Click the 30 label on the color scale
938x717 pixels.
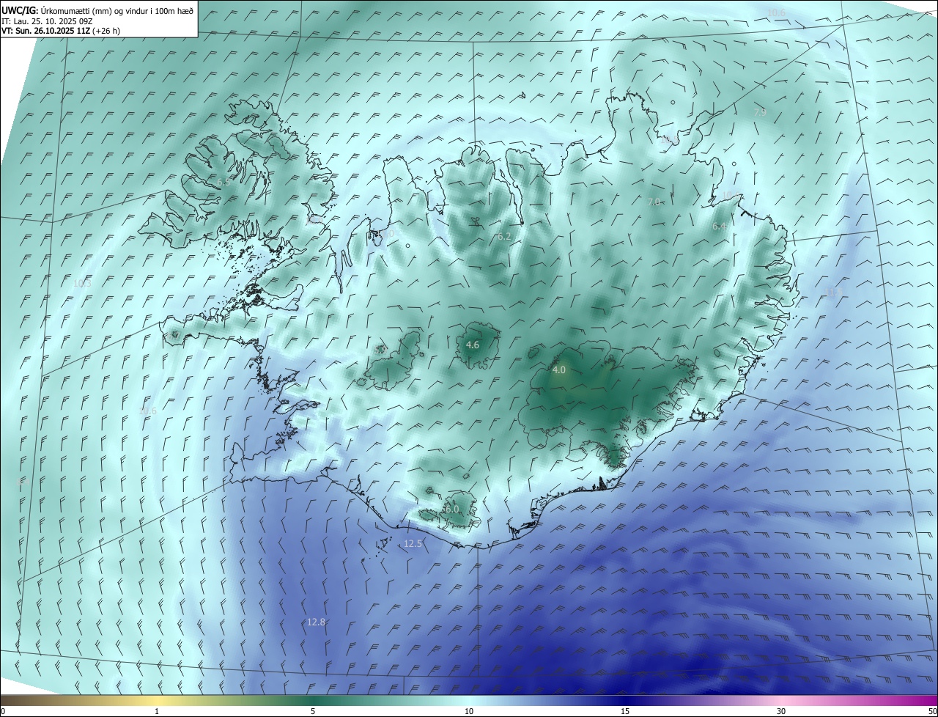point(781,711)
